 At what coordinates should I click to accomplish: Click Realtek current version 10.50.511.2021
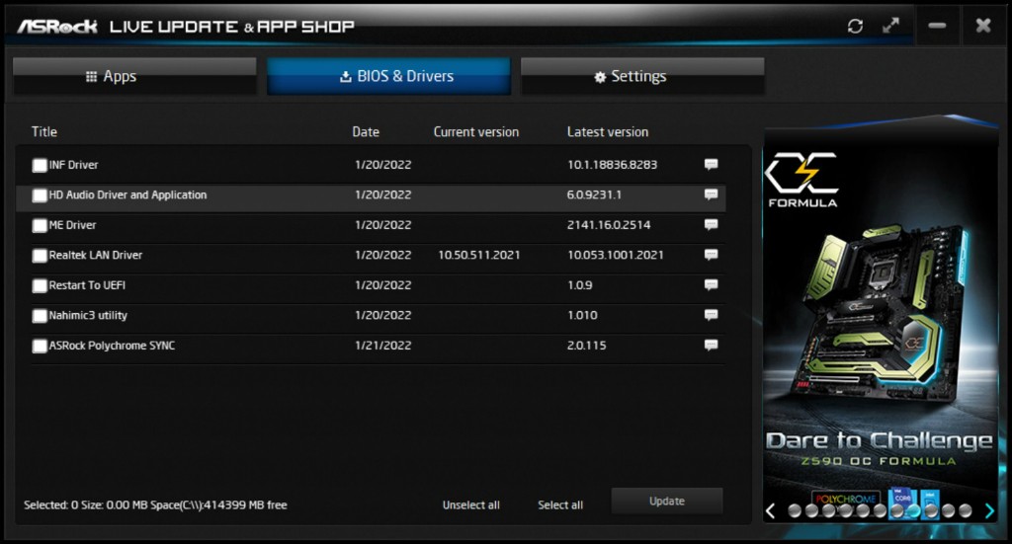coord(479,256)
